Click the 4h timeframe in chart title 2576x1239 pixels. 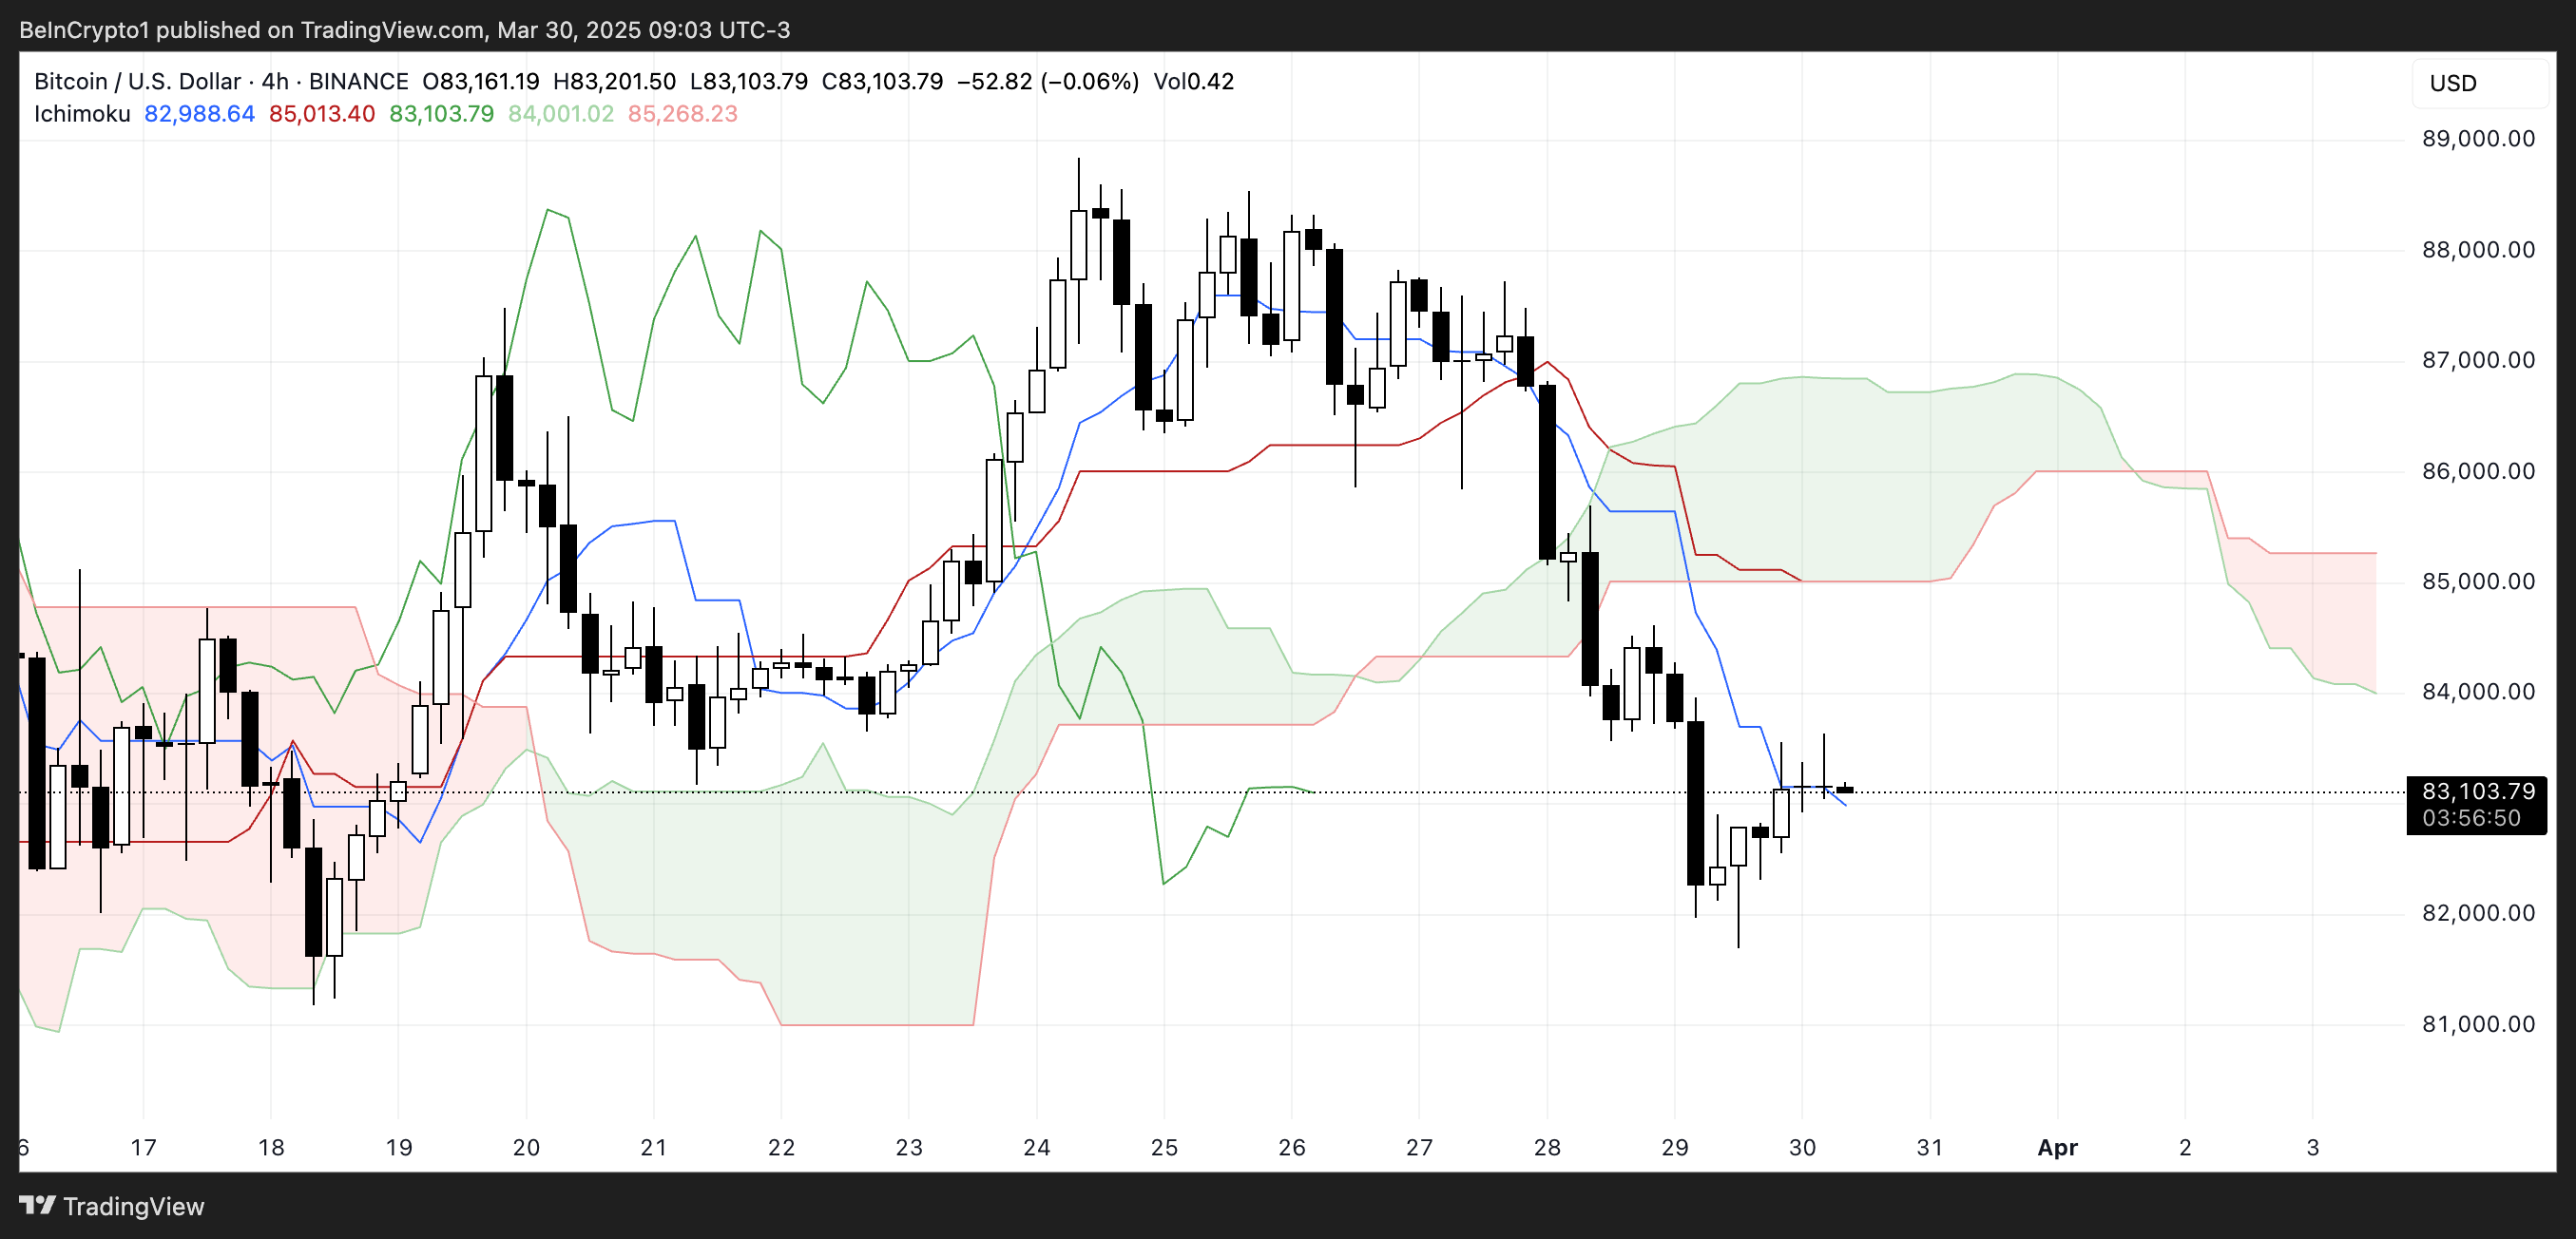coord(275,81)
